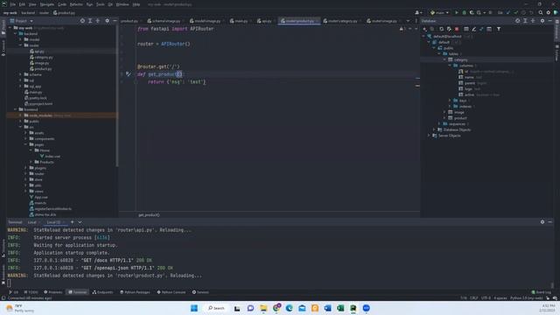Expand the schema folder in Project tree
560x315 pixels.
[21, 74]
